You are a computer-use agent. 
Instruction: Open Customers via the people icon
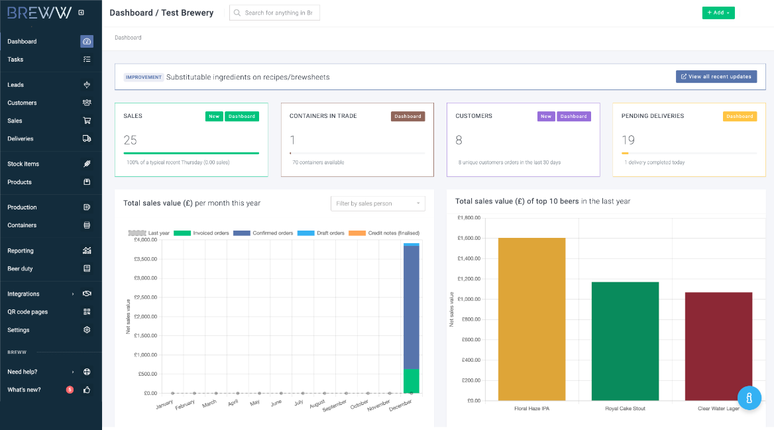pyautogui.click(x=87, y=103)
